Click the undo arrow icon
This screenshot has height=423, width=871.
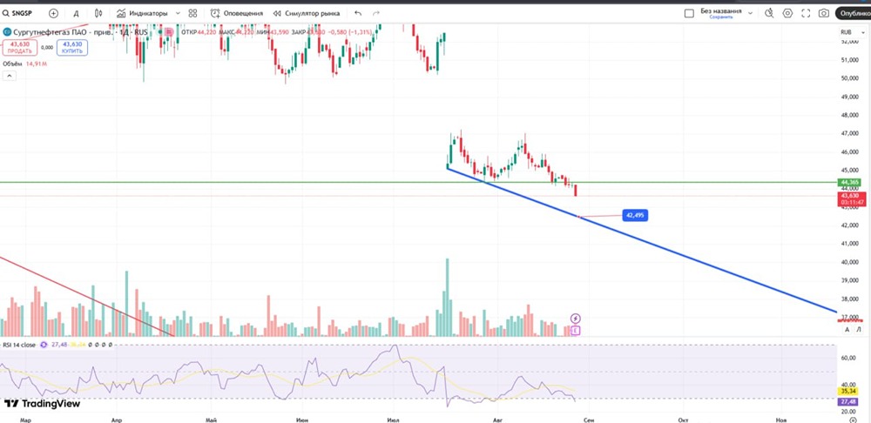(x=358, y=13)
